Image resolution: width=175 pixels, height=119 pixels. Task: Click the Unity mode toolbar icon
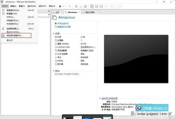[x=106, y=6]
